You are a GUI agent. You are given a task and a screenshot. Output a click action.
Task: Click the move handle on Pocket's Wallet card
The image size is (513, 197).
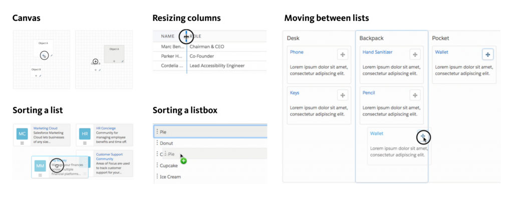(x=488, y=54)
